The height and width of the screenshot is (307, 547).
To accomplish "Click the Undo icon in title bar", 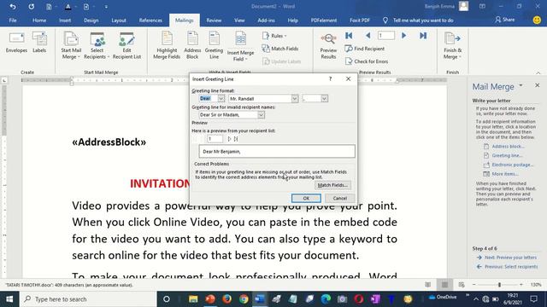I will [x=13, y=7].
